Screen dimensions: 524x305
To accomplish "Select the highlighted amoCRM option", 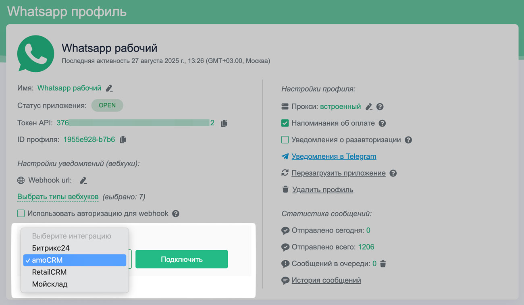I will pyautogui.click(x=75, y=260).
